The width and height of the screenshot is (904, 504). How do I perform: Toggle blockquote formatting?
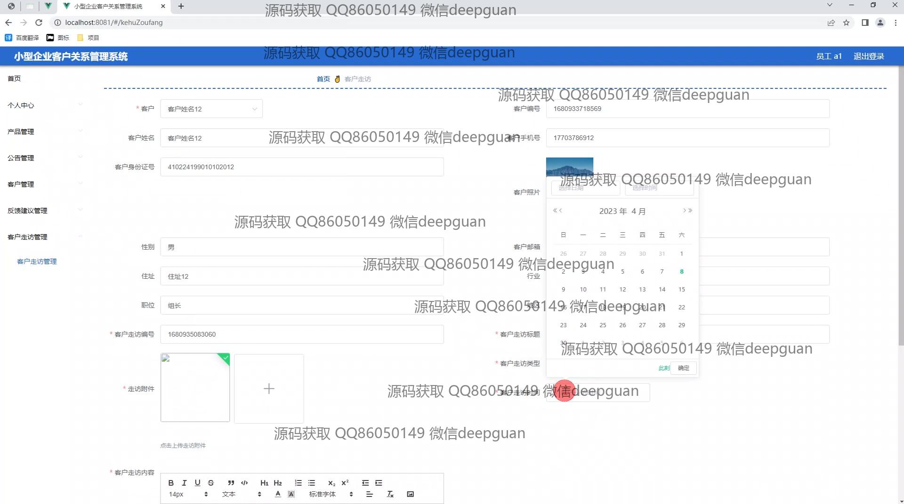(231, 483)
